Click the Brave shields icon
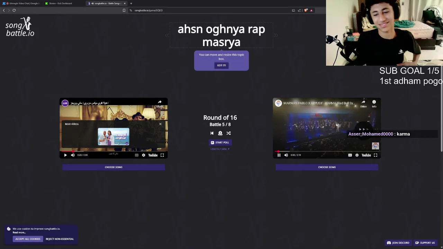443x249 pixels. [306, 10]
